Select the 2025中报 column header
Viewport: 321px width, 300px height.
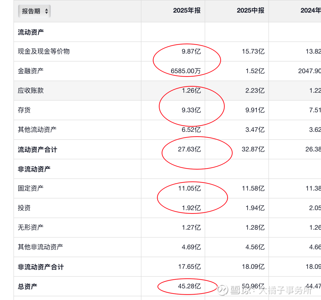pyautogui.click(x=250, y=11)
